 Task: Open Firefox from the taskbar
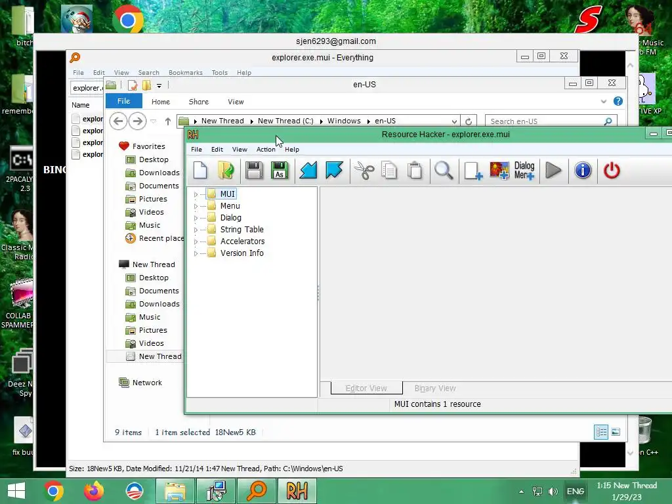pyautogui.click(x=94, y=491)
